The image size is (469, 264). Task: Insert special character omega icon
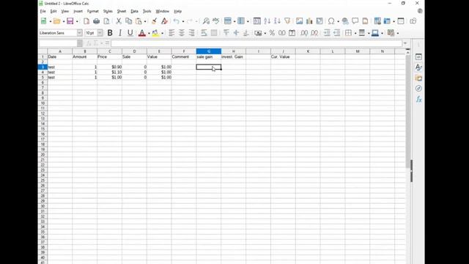tap(331, 21)
